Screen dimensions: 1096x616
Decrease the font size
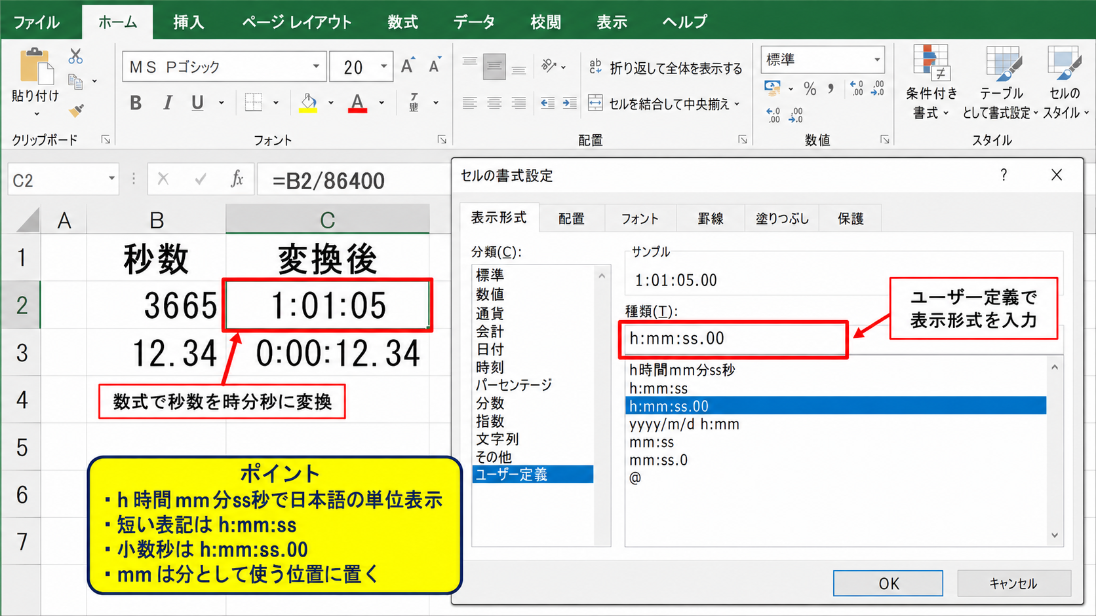coord(435,66)
